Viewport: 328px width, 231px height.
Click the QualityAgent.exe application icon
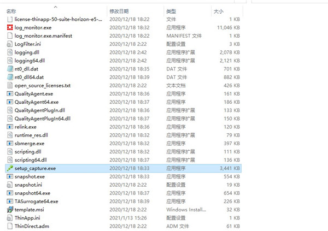[x=10, y=93]
